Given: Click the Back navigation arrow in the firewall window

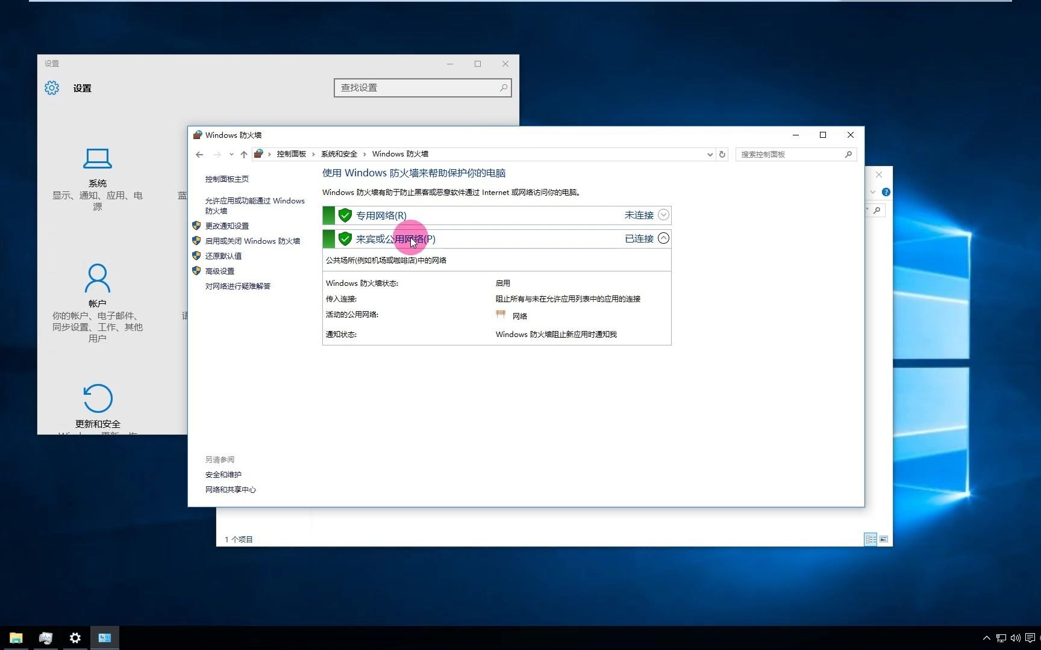Looking at the screenshot, I should [x=199, y=154].
